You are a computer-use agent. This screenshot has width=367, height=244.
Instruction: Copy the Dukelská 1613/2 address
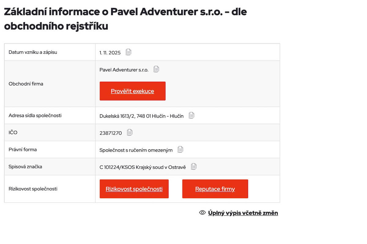coord(191,115)
